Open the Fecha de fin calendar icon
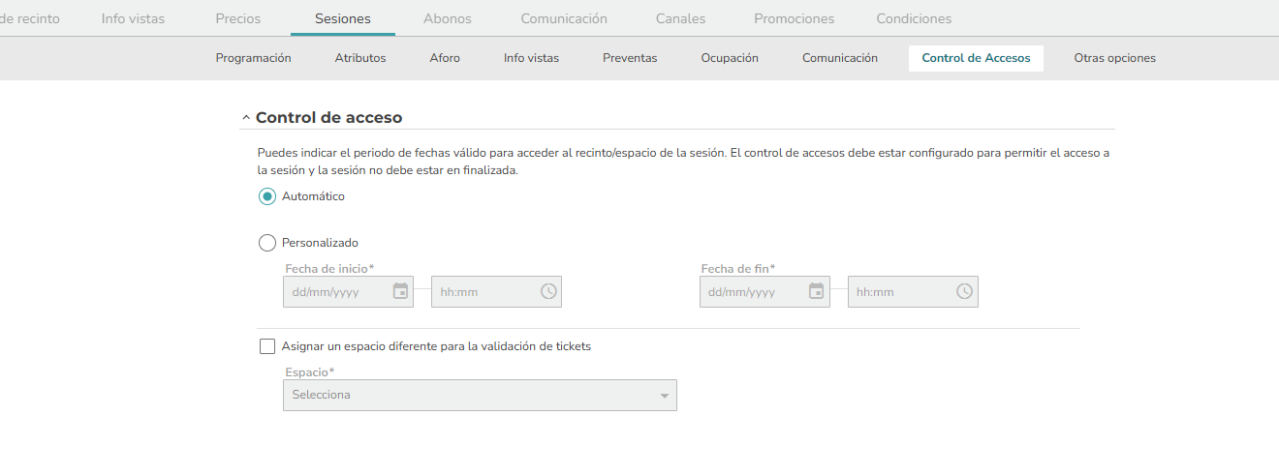 pos(817,291)
